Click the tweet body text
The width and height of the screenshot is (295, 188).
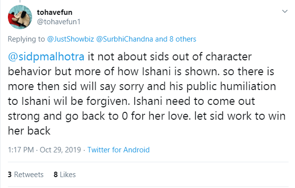(147, 94)
